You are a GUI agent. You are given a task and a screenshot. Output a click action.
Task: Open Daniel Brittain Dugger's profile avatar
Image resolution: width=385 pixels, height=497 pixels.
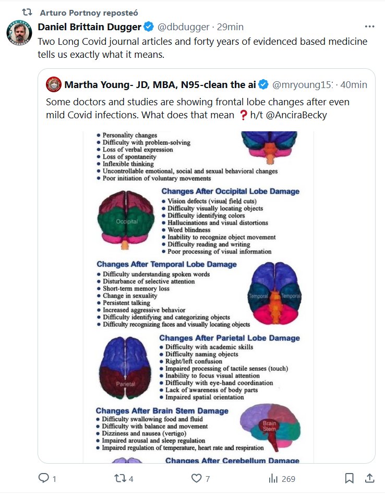19,32
